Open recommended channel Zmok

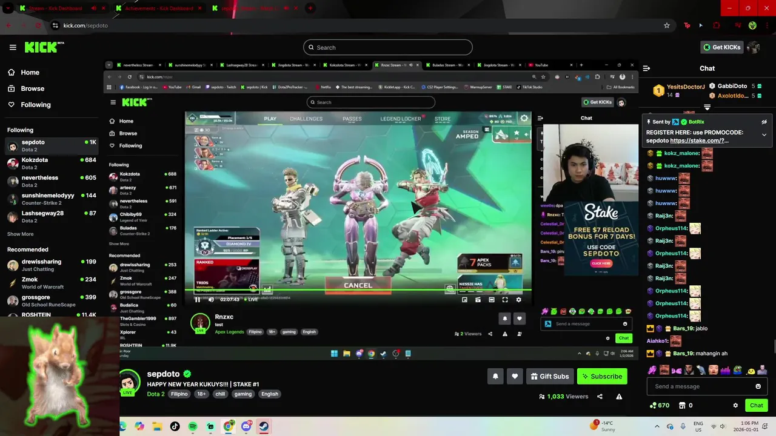click(52, 282)
